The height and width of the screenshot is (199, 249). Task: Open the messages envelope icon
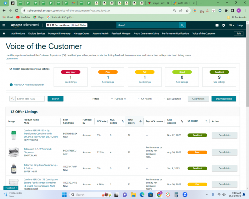(x=217, y=25)
